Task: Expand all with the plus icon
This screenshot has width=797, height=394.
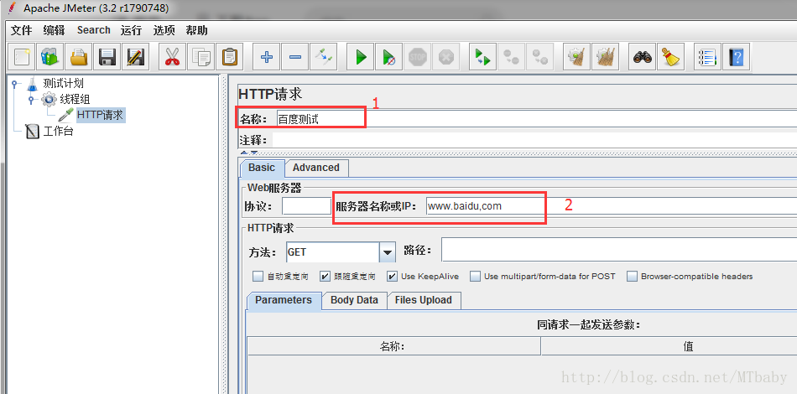Action: [x=266, y=56]
